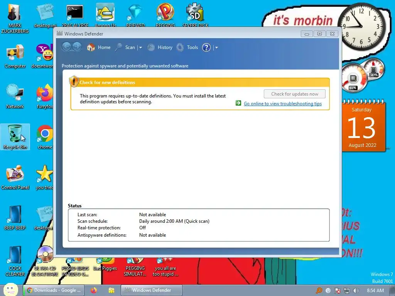Select the Recycle Bin icon
Image resolution: width=395 pixels, height=296 pixels.
15,137
